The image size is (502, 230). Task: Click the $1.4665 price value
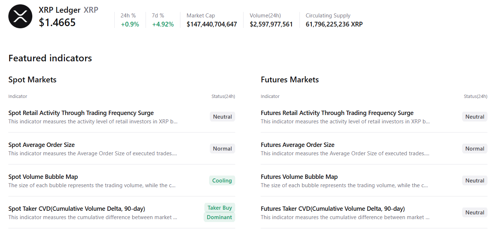click(57, 22)
